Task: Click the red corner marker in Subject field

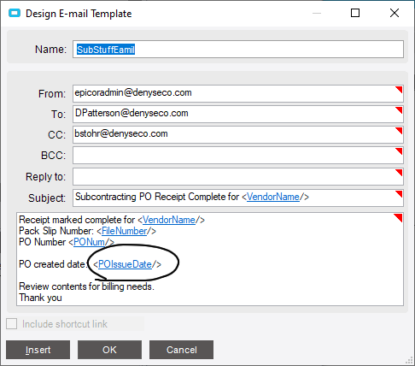Action: [x=400, y=194]
